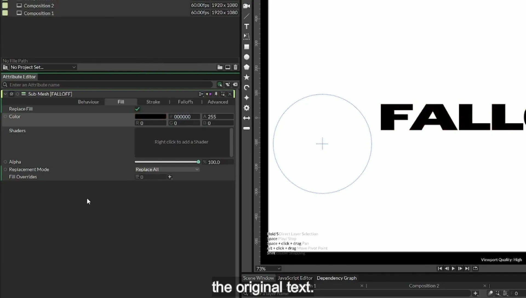Viewport: 526px width, 298px height.
Task: Play the composition
Action: click(453, 268)
